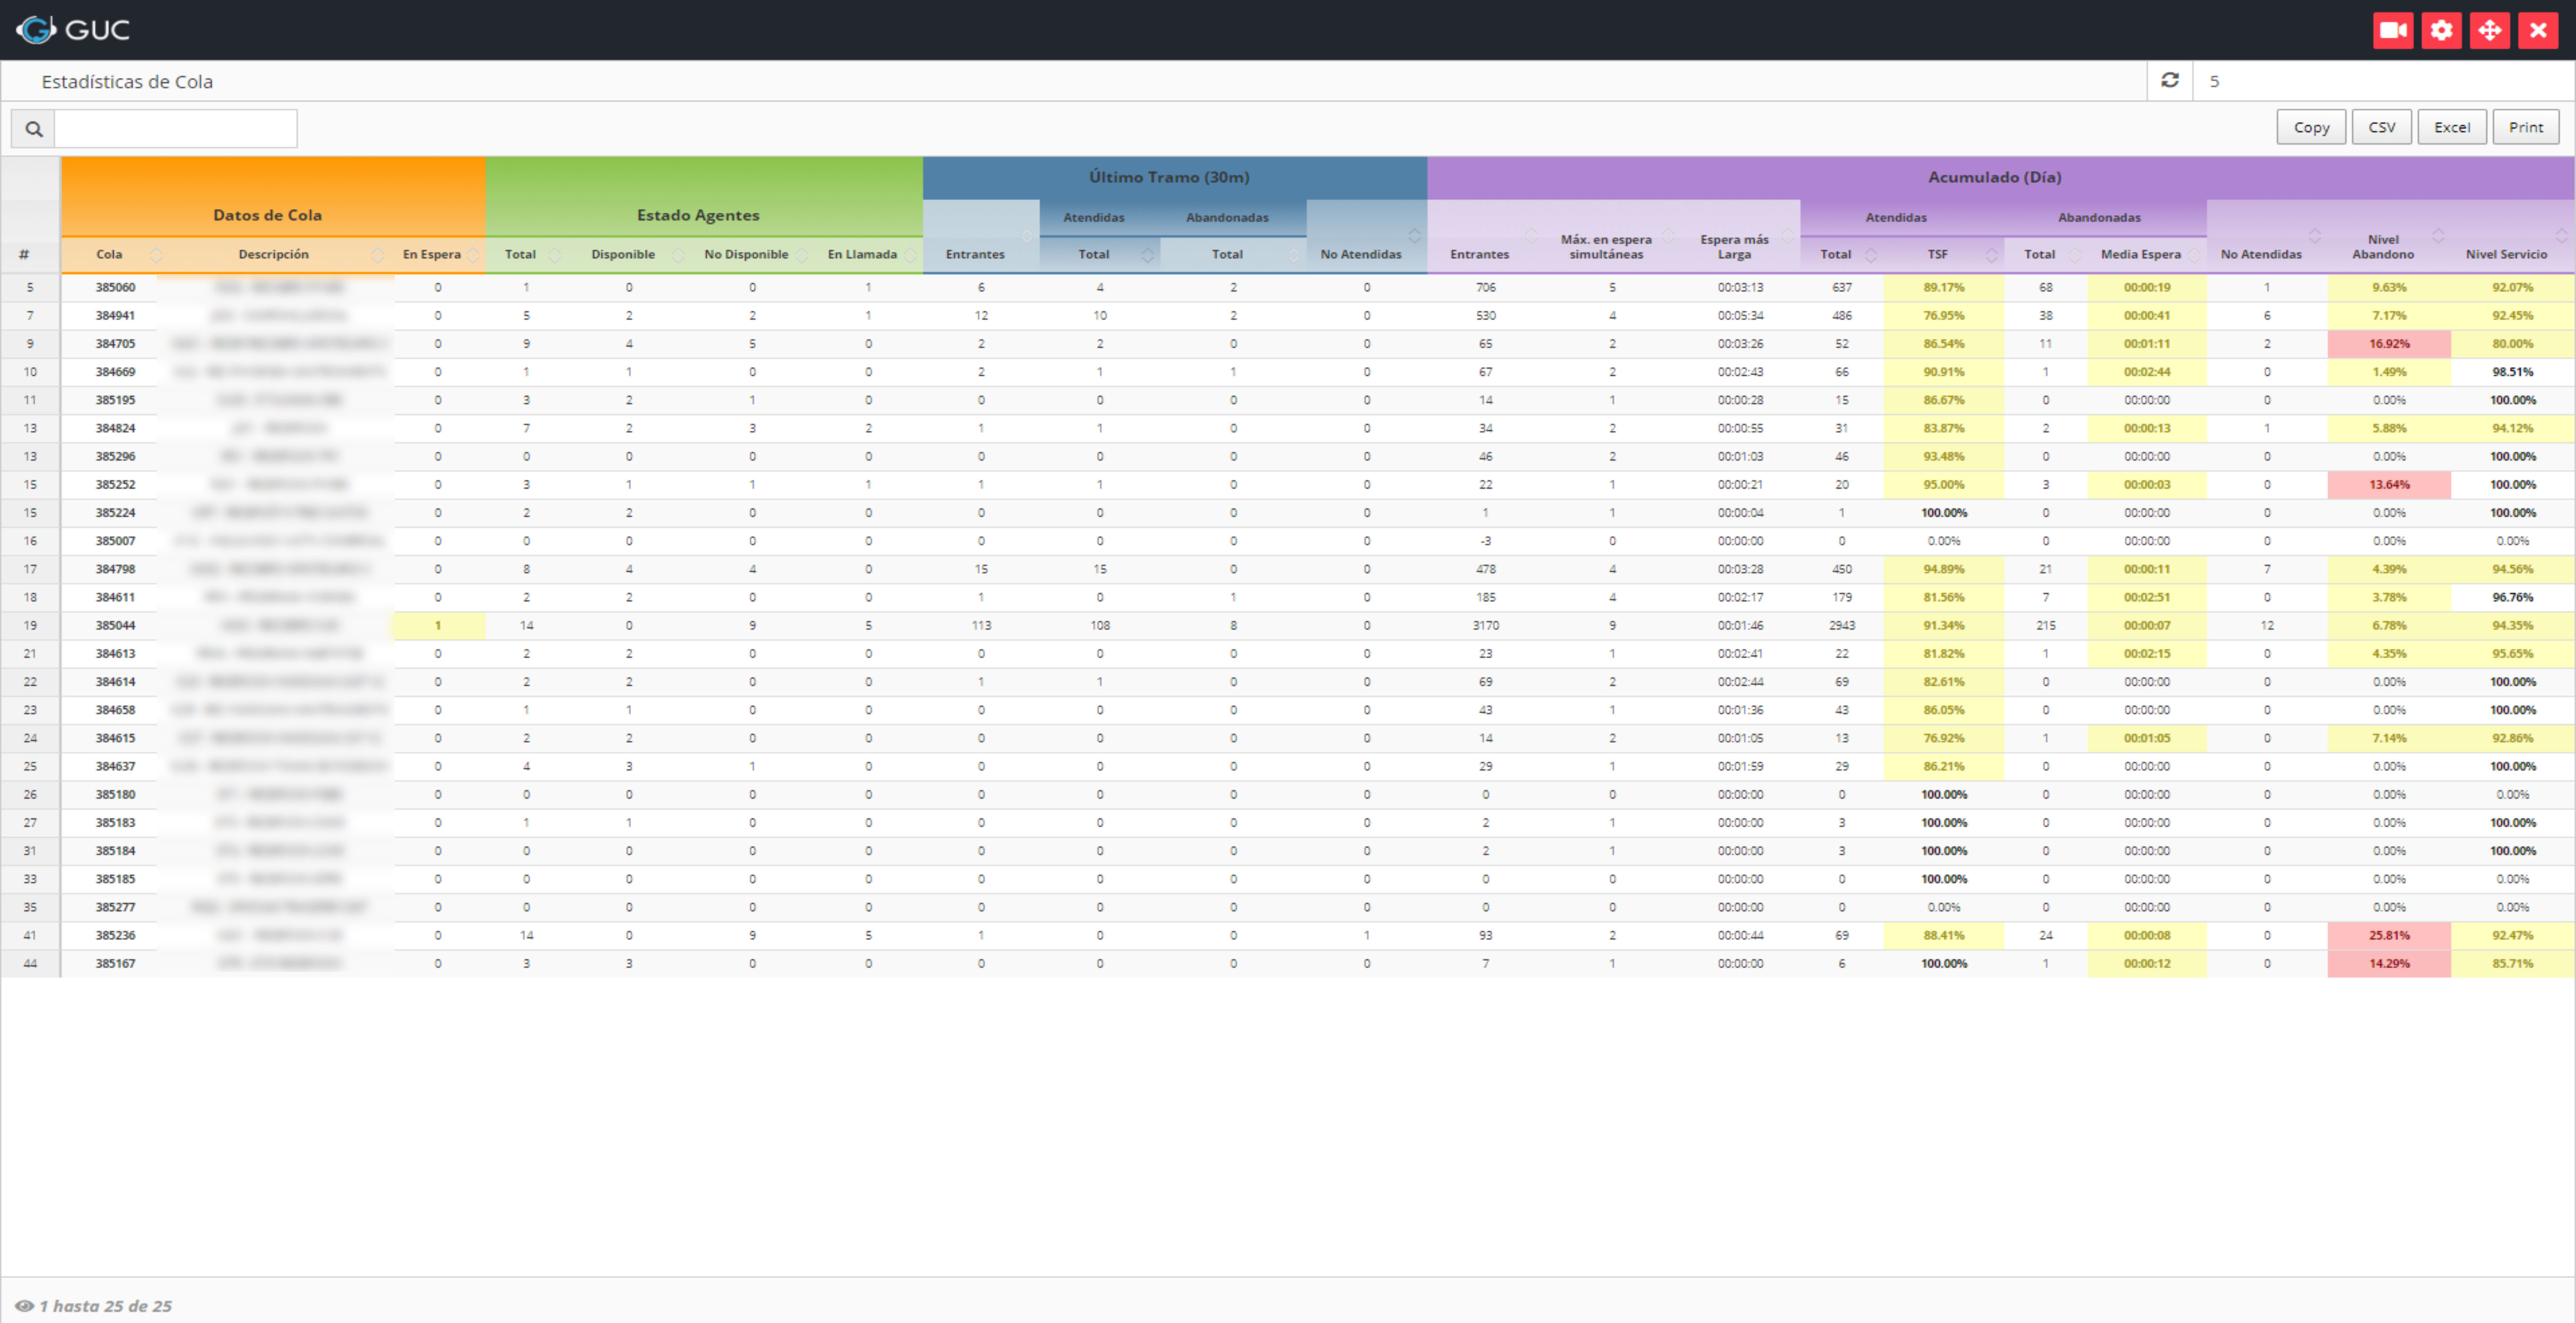Open the video camera recording button

point(2393,30)
